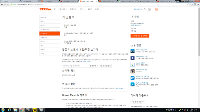
Task: Select 내 성과 in the settings sidebar
Action: coord(50,25)
